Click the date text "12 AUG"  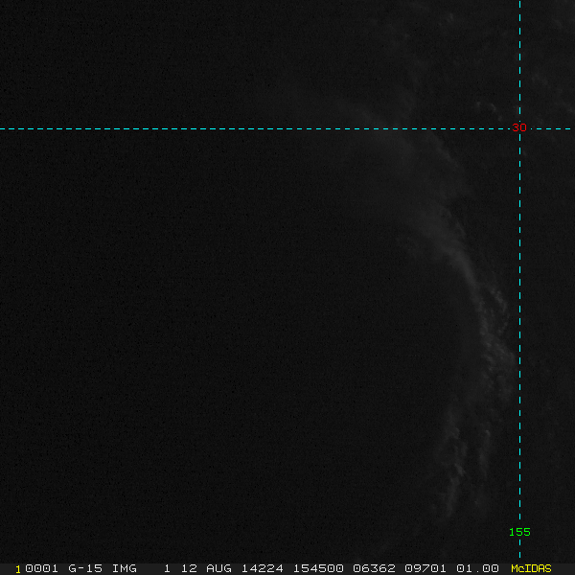point(206,568)
